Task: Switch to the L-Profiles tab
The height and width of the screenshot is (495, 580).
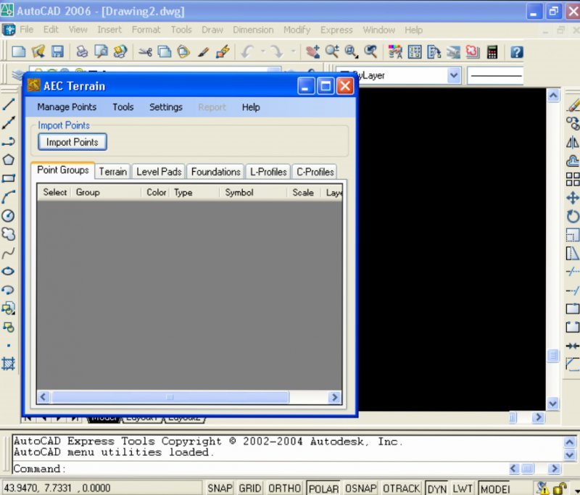Action: point(268,172)
